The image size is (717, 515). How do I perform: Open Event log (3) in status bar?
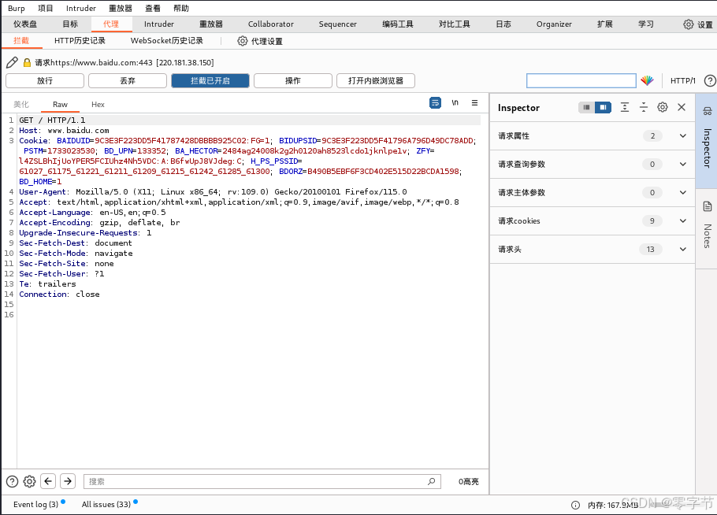[x=35, y=505]
